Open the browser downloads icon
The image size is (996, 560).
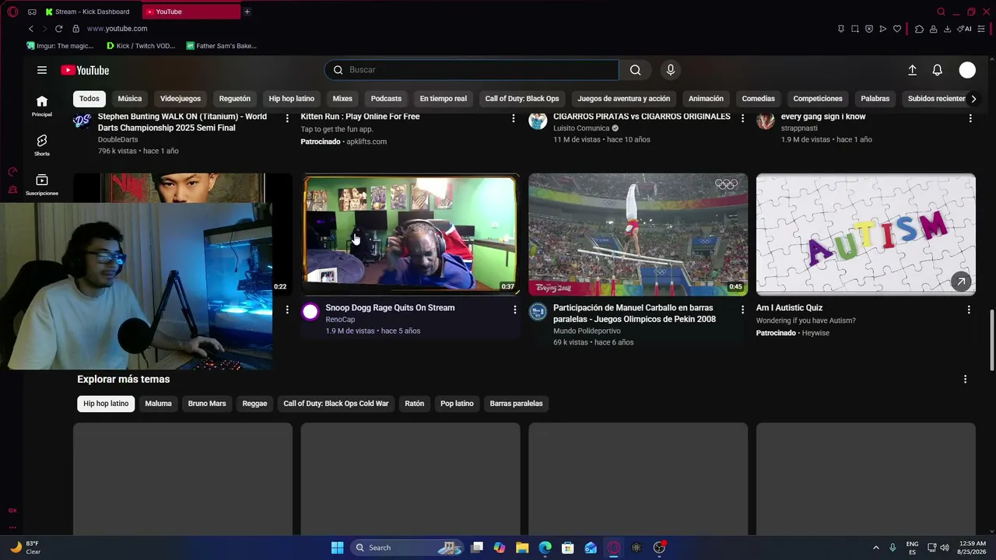click(947, 29)
